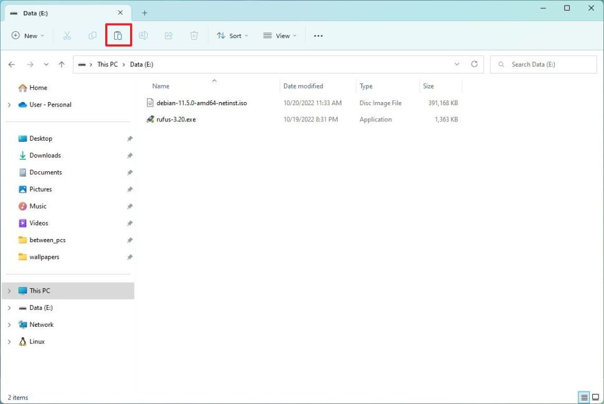Screen dimensions: 604x404
Task: Click the Paste icon in toolbar
Action: coord(118,35)
